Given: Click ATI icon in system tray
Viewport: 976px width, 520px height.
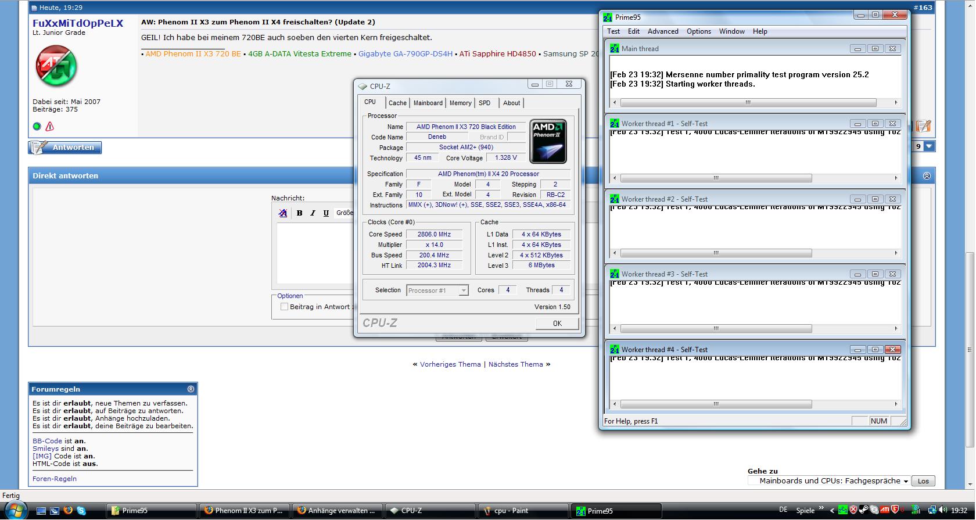Looking at the screenshot, I should [x=885, y=510].
